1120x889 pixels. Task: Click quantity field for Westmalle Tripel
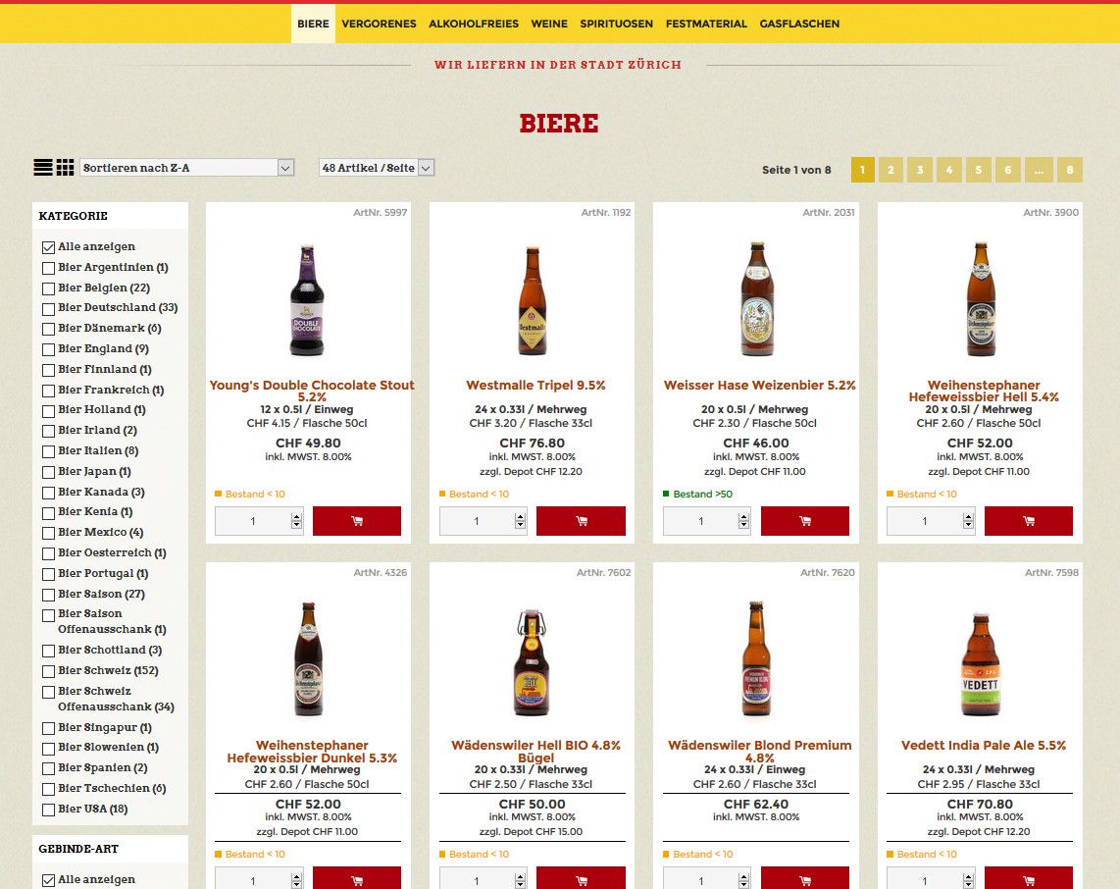point(483,521)
